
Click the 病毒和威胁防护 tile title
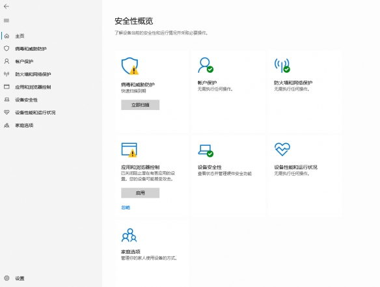pyautogui.click(x=138, y=85)
